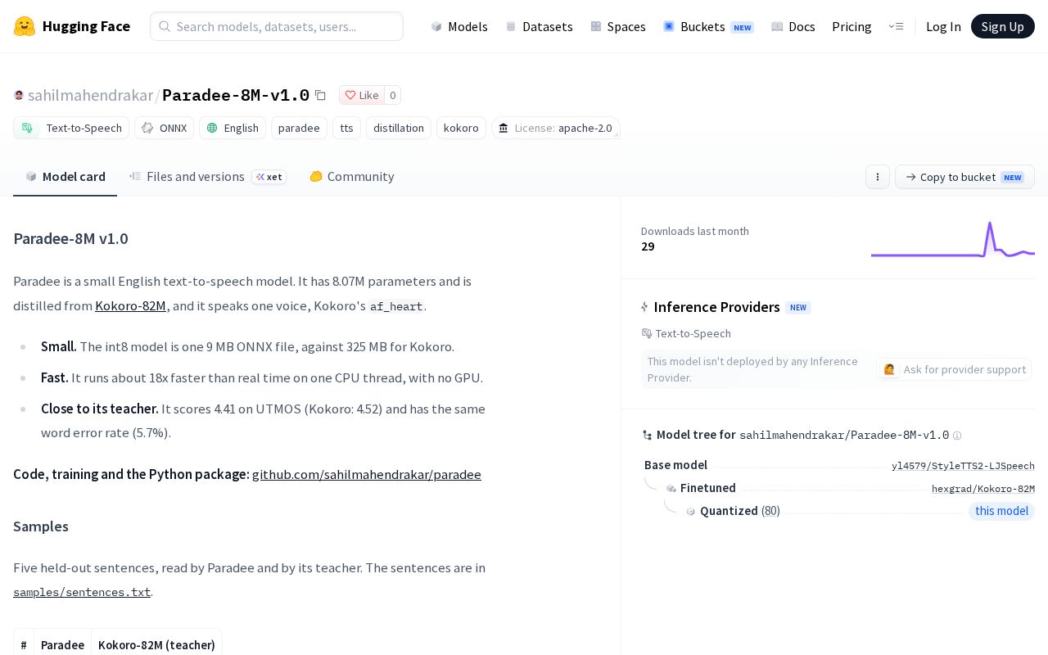Click the tts tag
The height and width of the screenshot is (655, 1048).
point(346,128)
